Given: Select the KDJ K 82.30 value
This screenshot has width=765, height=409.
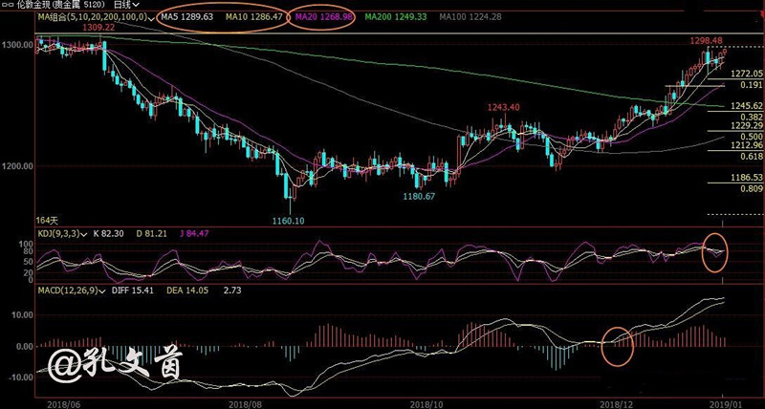Looking at the screenshot, I should coord(108,234).
